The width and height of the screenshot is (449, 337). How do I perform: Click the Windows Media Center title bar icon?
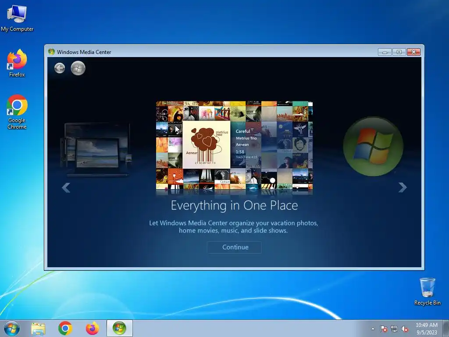[52, 52]
